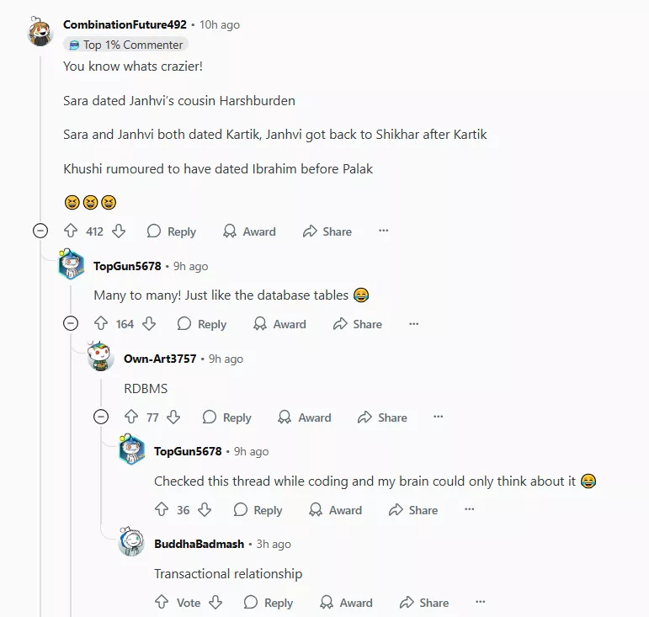Image resolution: width=649 pixels, height=617 pixels.
Task: Collapse the Own-Art3757 'RDBMS' thread
Action: (101, 417)
